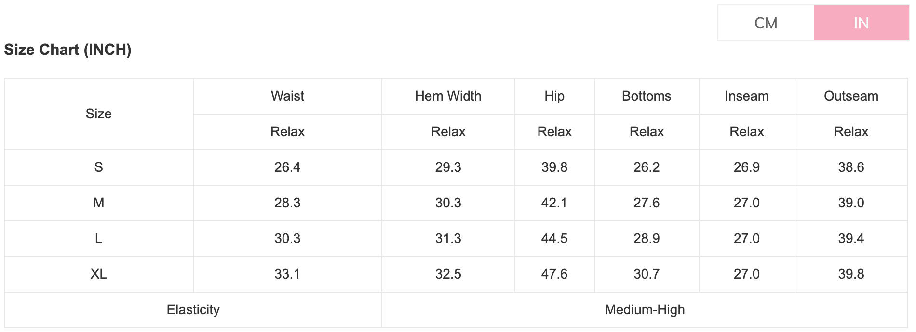Image resolution: width=916 pixels, height=332 pixels.
Task: Click the Outseam column header
Action: click(851, 96)
